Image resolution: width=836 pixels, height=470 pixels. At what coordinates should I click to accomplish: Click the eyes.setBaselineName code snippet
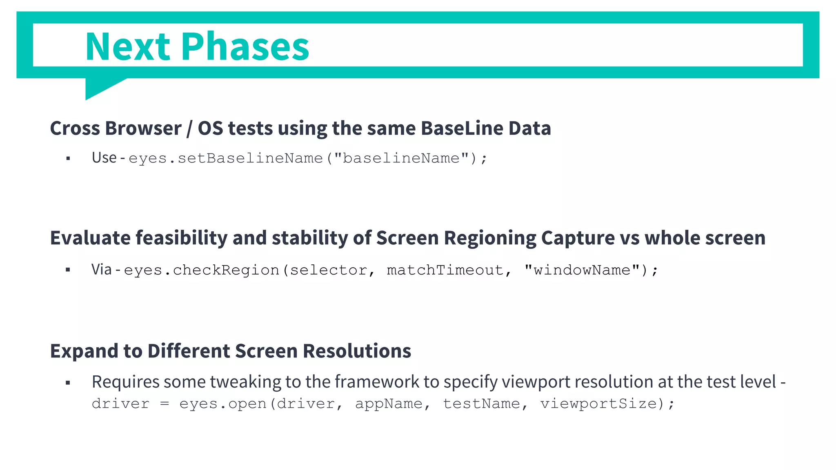point(308,158)
